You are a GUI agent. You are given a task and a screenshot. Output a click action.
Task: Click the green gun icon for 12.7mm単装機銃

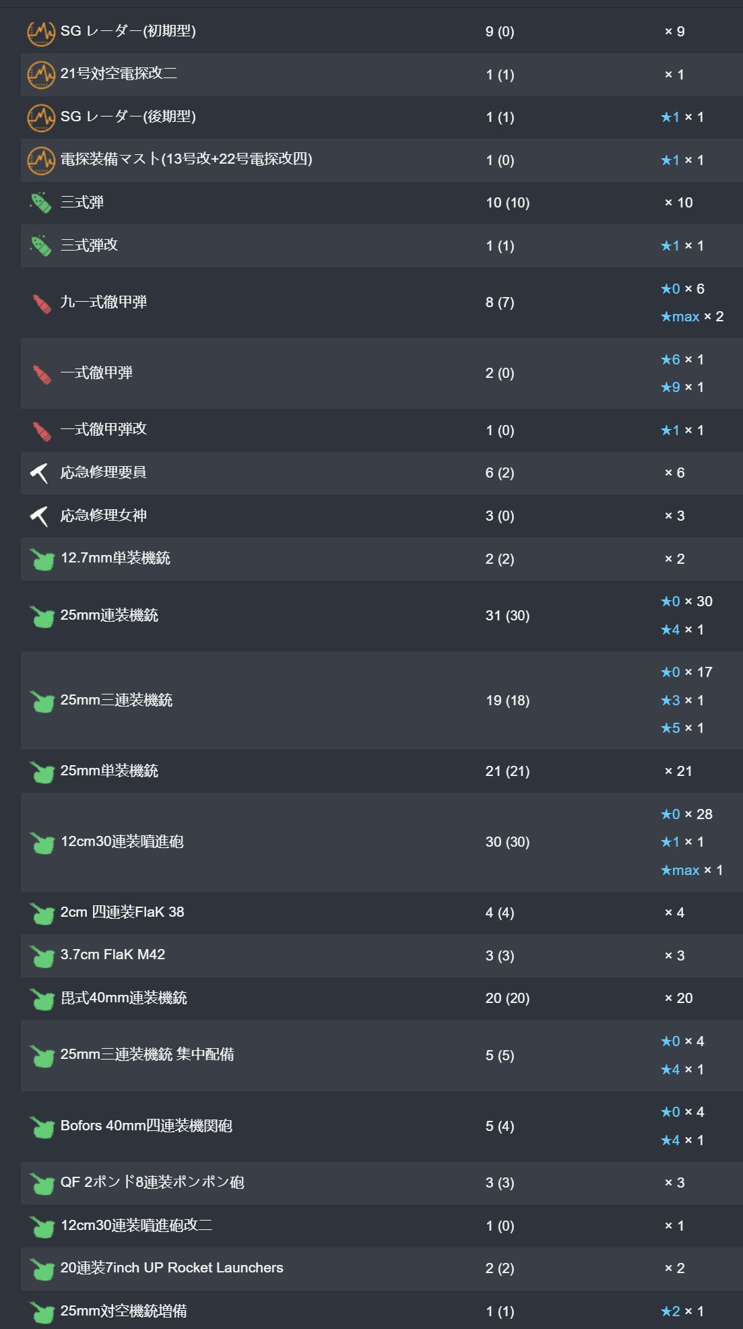click(42, 559)
